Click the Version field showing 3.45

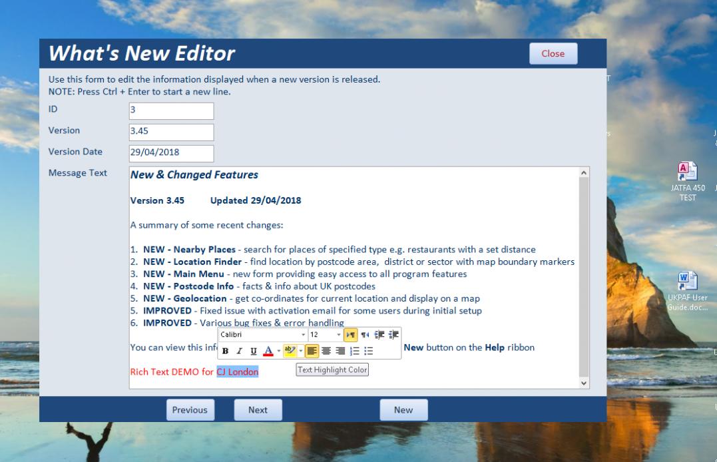tap(172, 132)
